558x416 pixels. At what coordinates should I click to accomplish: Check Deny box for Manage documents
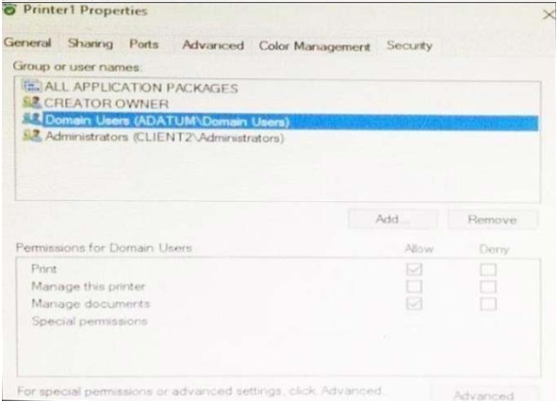(x=488, y=304)
